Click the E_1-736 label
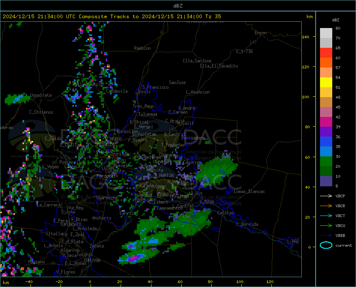This screenshot has height=287, width=356. click(x=244, y=51)
